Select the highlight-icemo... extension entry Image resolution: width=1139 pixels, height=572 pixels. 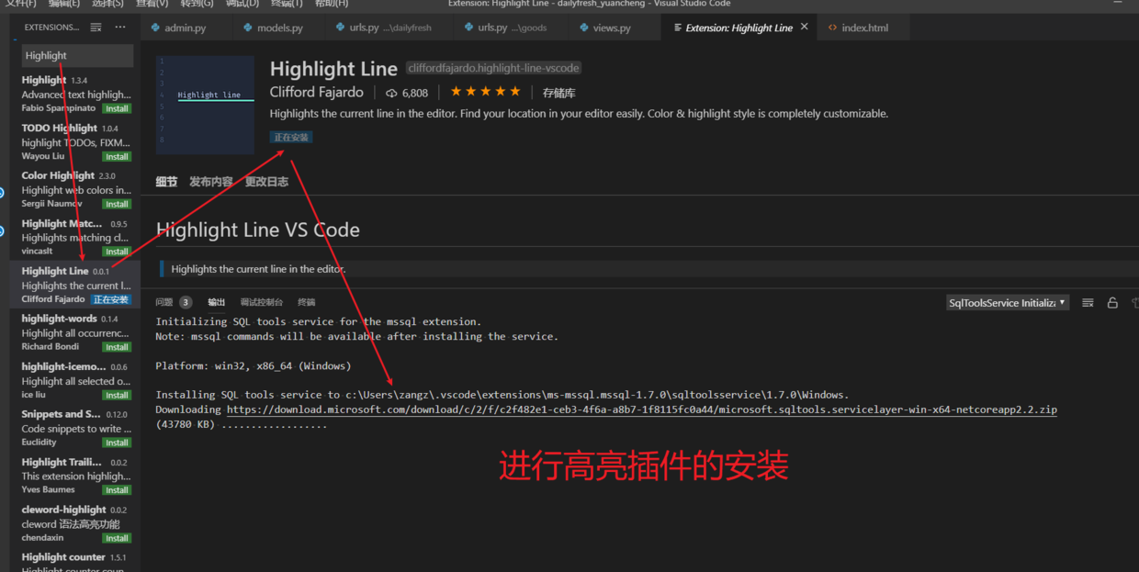(x=77, y=380)
